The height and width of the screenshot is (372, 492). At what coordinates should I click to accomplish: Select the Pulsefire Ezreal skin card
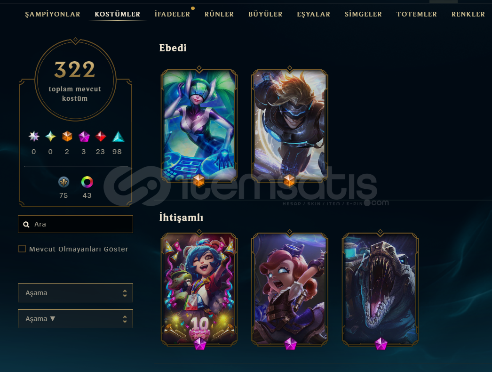pyautogui.click(x=289, y=125)
